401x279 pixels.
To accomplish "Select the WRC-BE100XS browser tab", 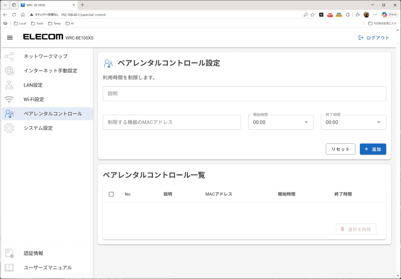I will point(48,5).
